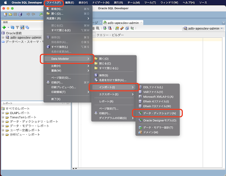Click the Open folder toolbar icon
Viewport: 226px width, 176px height.
click(10, 14)
